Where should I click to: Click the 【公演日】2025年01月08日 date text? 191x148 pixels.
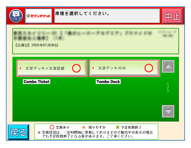click(36, 45)
